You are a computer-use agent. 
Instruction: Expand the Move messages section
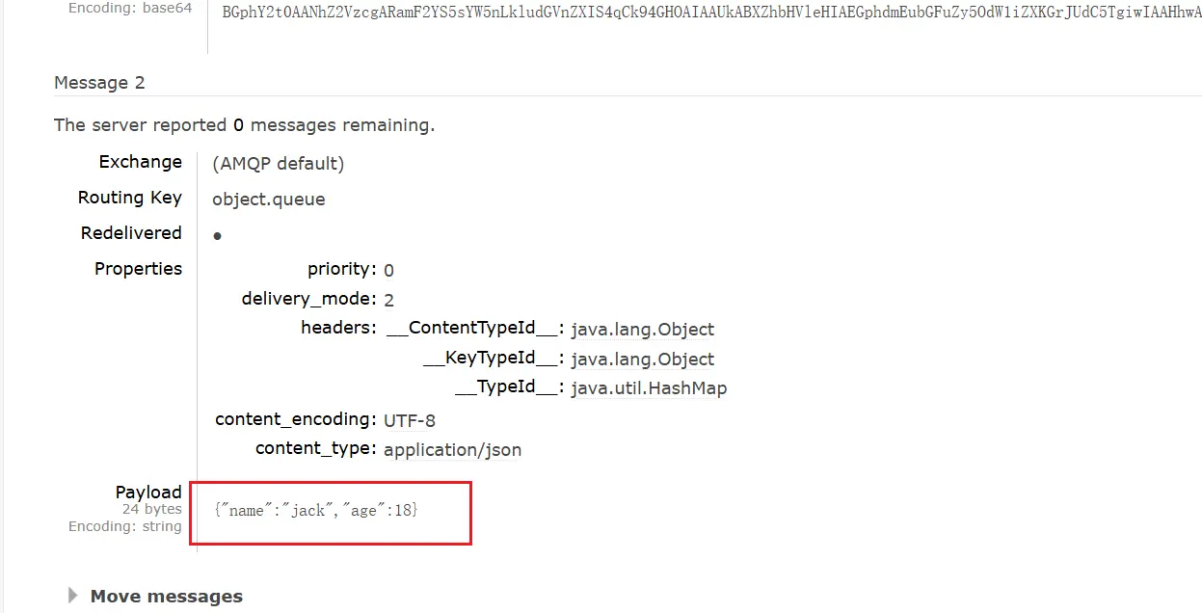(166, 597)
